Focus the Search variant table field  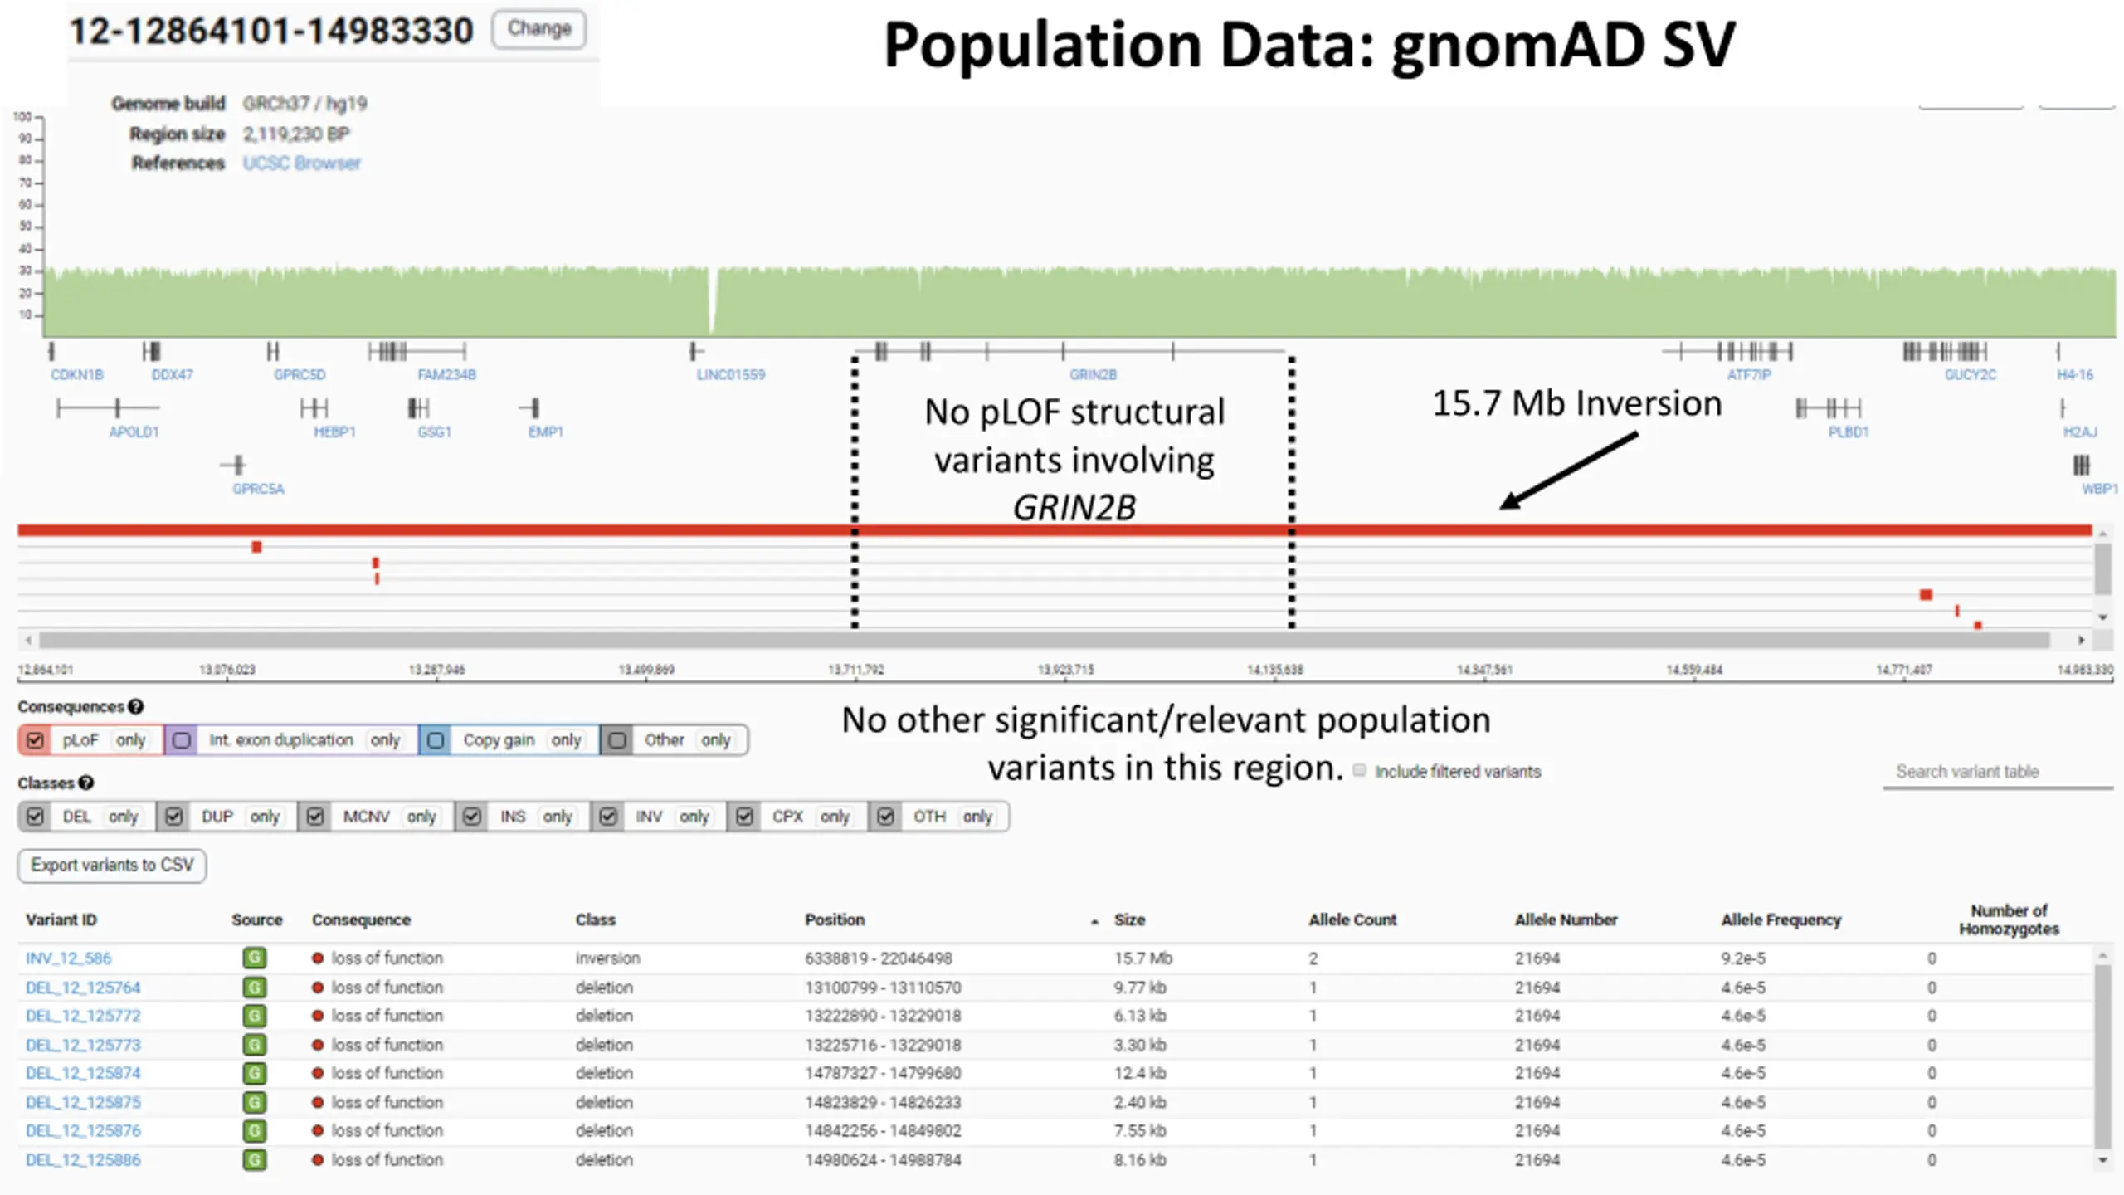[x=1998, y=772]
